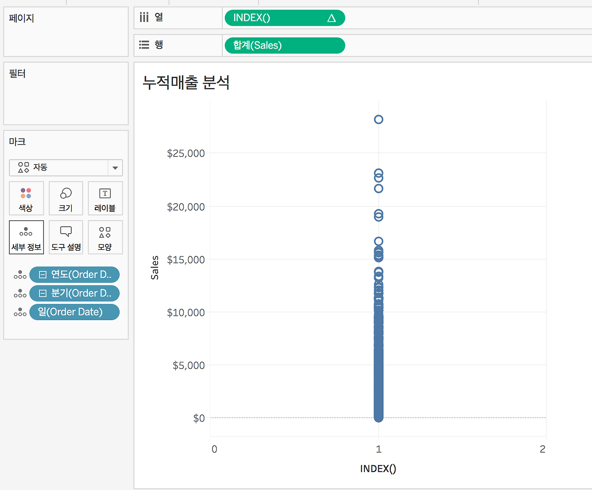
Task: Collapse the 연도(Order D.. date hierarchy
Action: [x=43, y=275]
